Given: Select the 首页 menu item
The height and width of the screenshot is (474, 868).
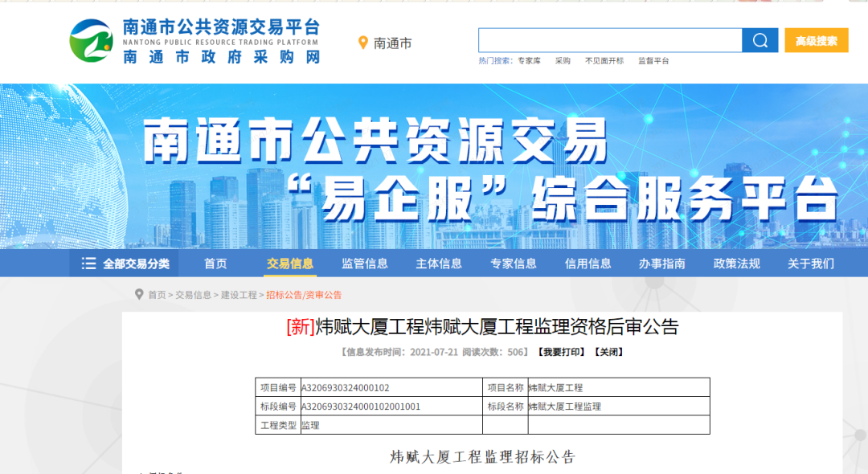Looking at the screenshot, I should [x=215, y=262].
